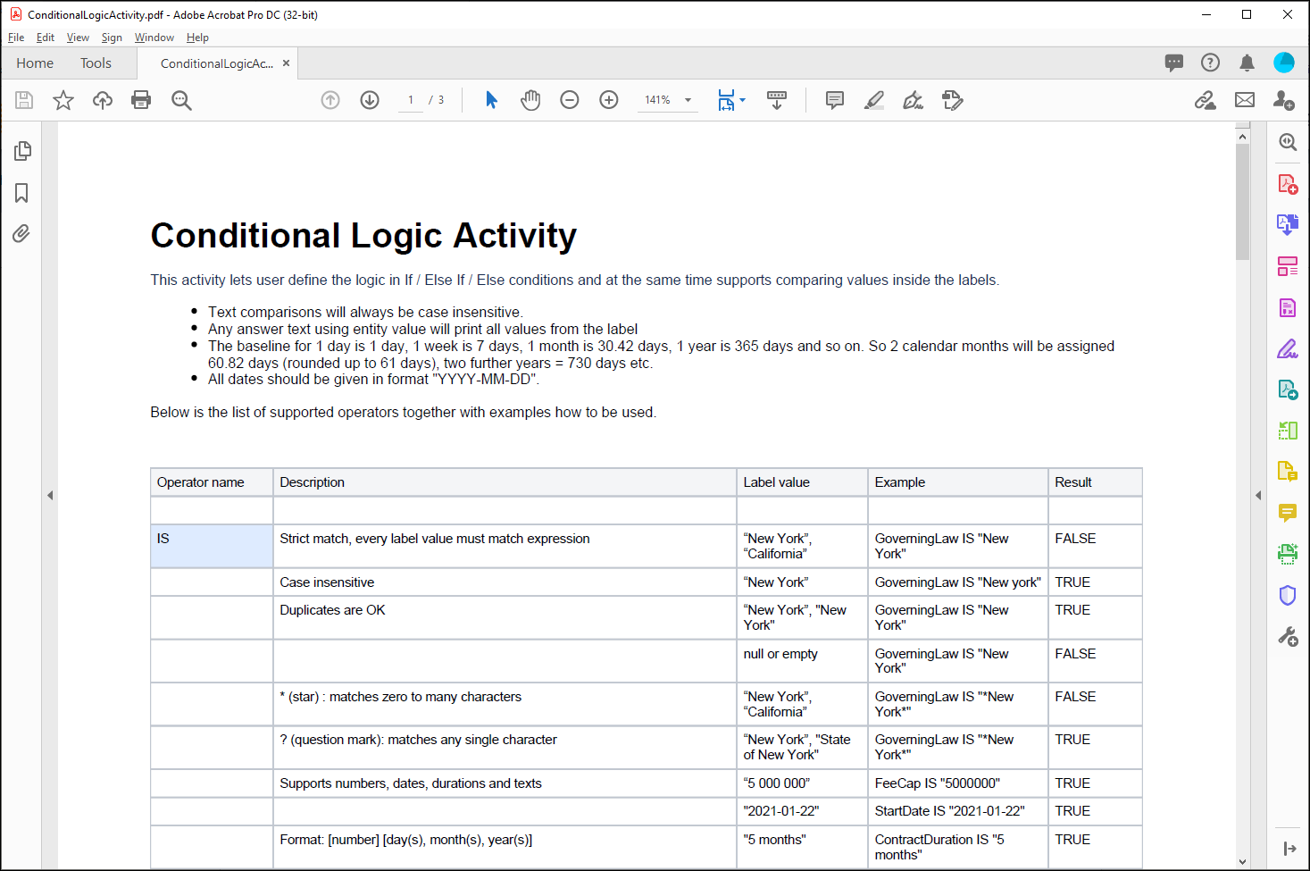Screen dimensions: 1310x871
Task: Switch to the Home tab
Action: [x=35, y=63]
